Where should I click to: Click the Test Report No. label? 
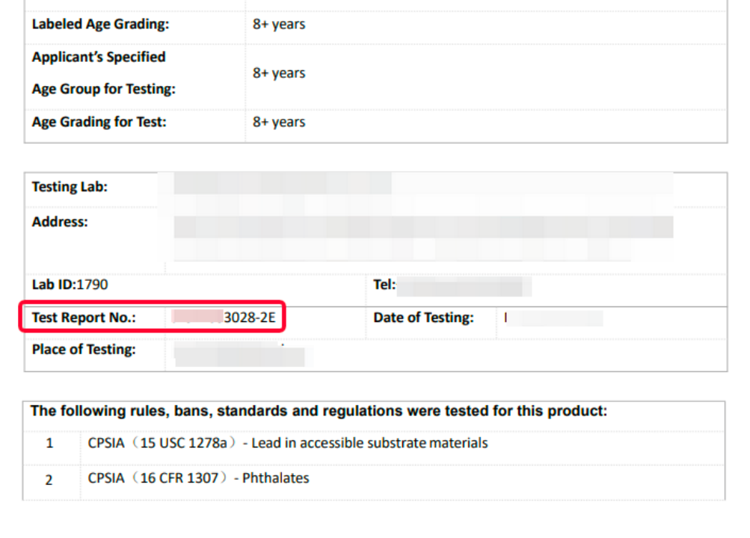[x=84, y=318]
